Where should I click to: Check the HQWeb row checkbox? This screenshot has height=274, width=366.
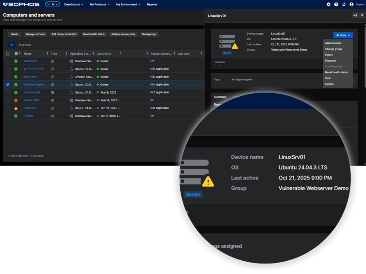[8, 116]
